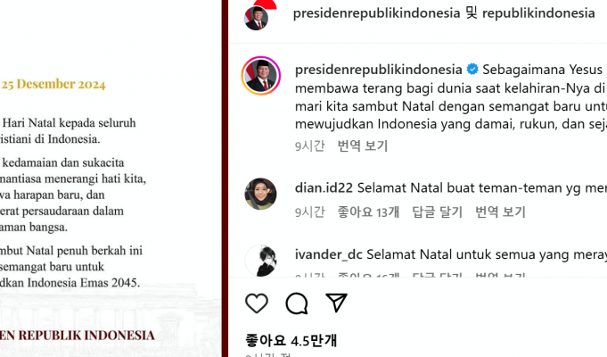Open ivander_dc profile picture

pyautogui.click(x=260, y=261)
